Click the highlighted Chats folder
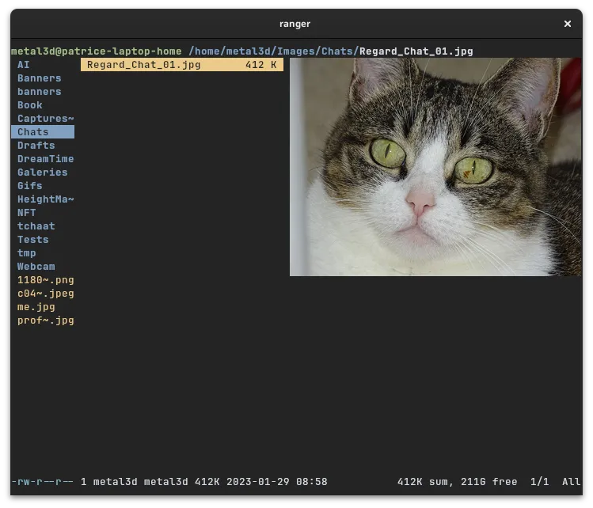Viewport: 593px width, 508px height. [x=43, y=132]
